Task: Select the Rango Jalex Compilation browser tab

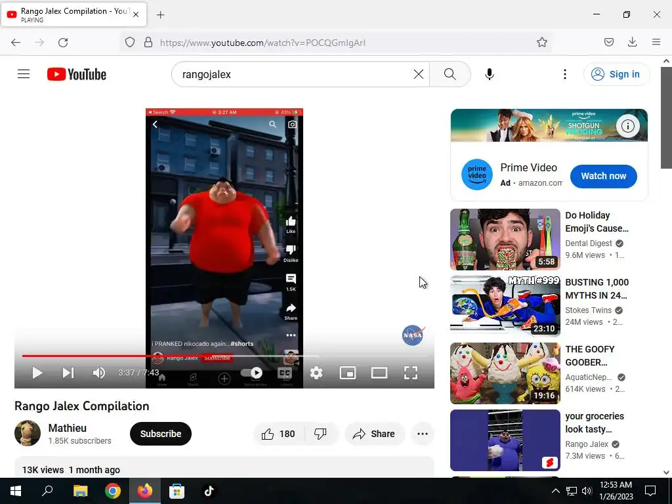Action: click(73, 14)
